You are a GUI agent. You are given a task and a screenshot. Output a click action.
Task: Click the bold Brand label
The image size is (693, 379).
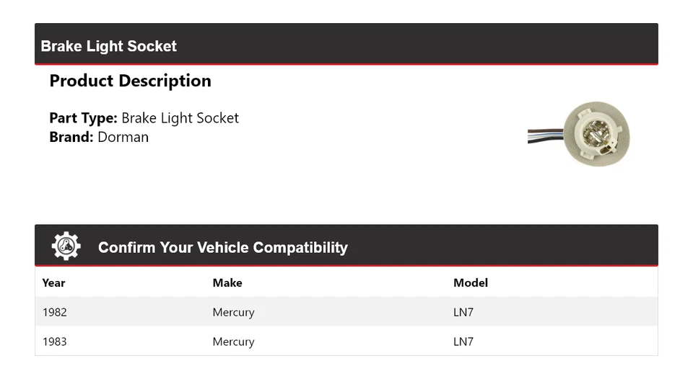(71, 137)
